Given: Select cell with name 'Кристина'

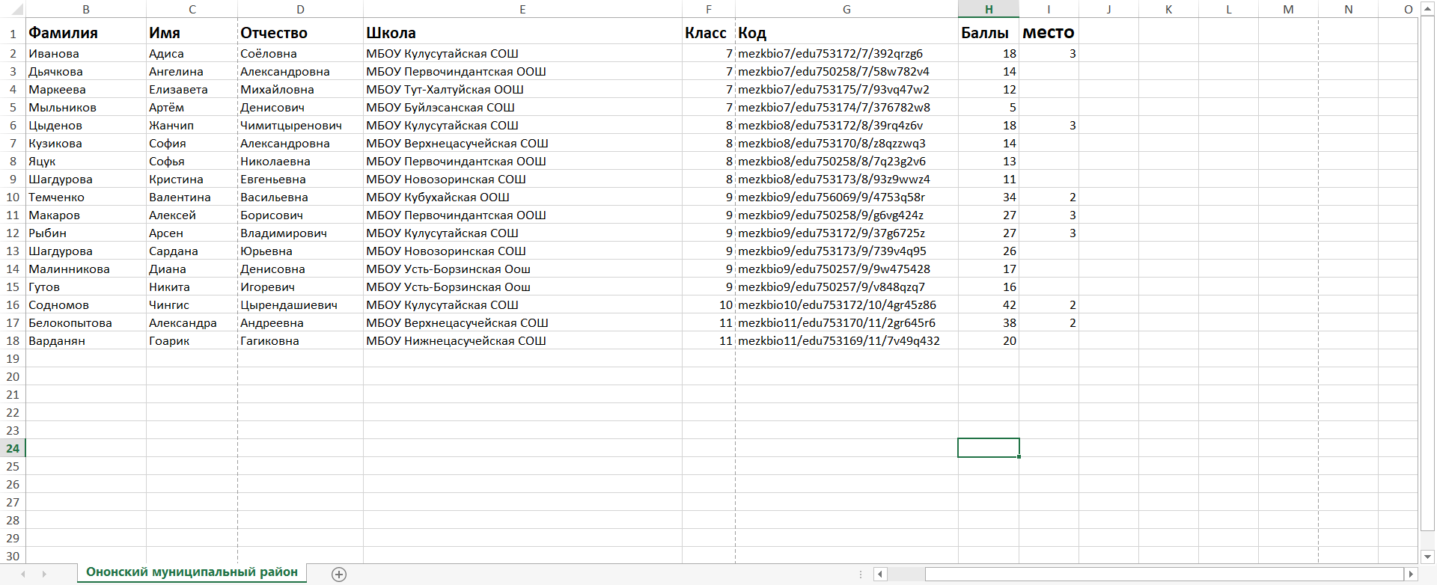Looking at the screenshot, I should [192, 179].
